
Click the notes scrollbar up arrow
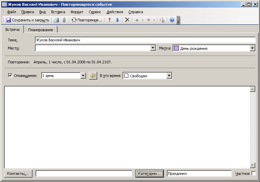[x=252, y=89]
